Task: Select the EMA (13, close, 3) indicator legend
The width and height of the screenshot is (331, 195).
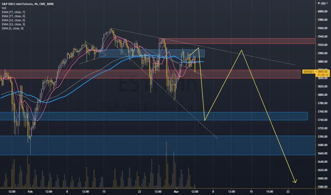Action: pyautogui.click(x=13, y=24)
